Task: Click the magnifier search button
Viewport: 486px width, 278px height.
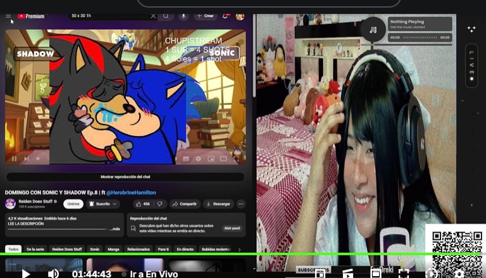Action: coord(166,16)
